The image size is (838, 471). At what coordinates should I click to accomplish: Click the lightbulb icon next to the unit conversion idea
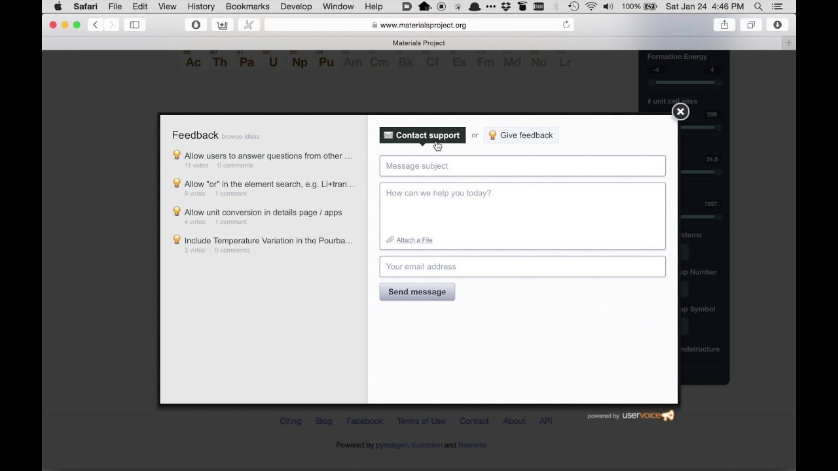point(177,211)
